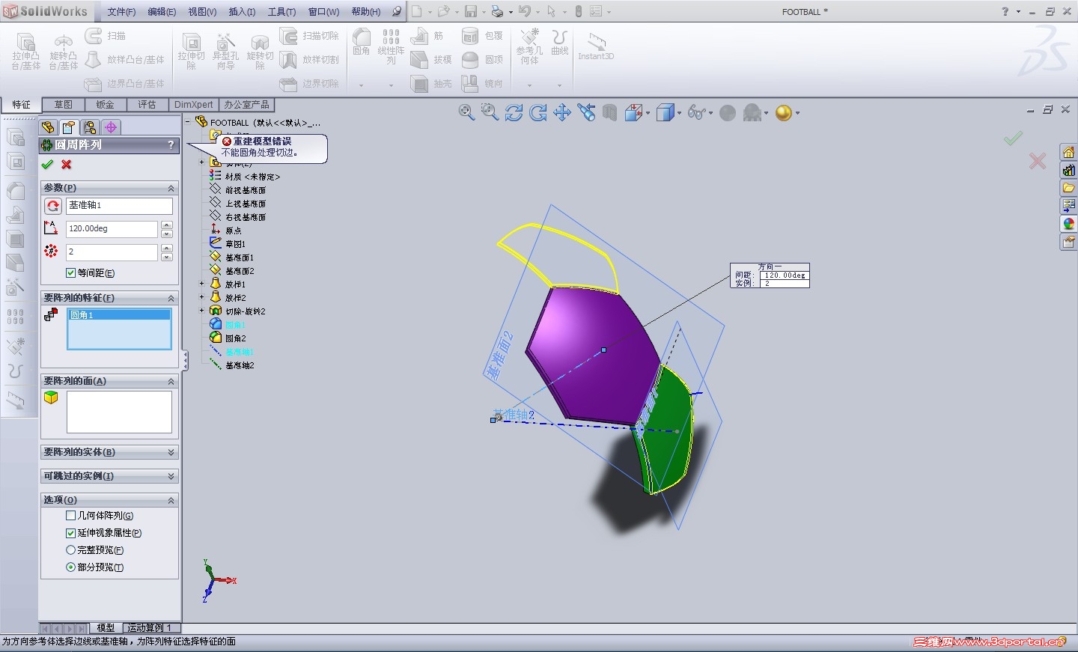Select the Pan view tool
This screenshot has width=1078, height=652.
[x=561, y=112]
